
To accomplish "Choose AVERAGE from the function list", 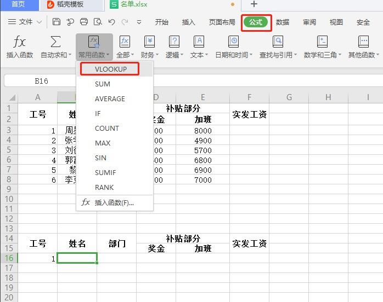I will click(x=110, y=99).
